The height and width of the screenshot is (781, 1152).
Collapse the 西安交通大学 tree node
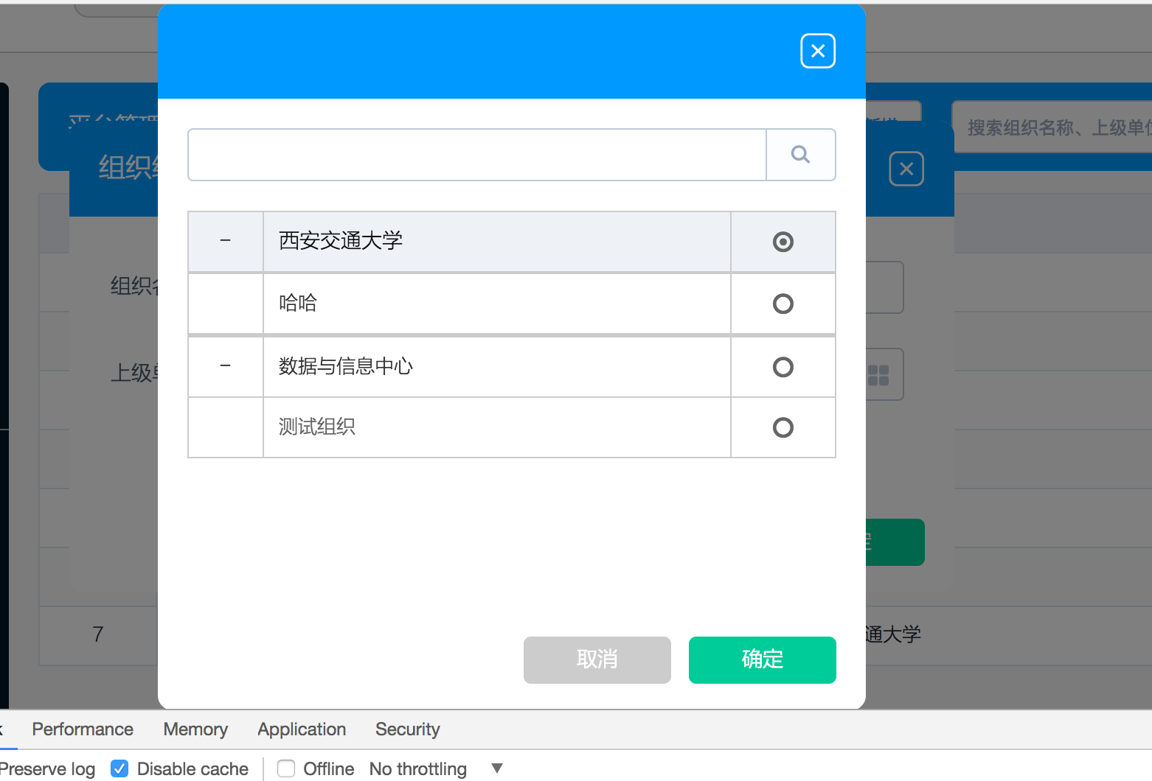223,241
